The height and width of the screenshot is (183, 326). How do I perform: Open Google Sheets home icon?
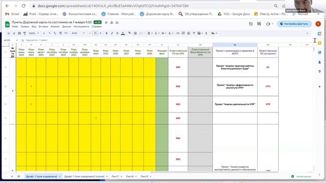(x=7, y=24)
